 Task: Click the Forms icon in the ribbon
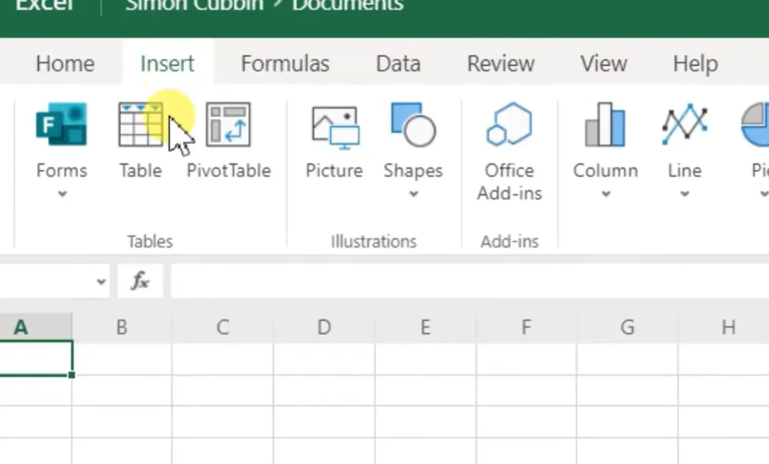coord(61,124)
